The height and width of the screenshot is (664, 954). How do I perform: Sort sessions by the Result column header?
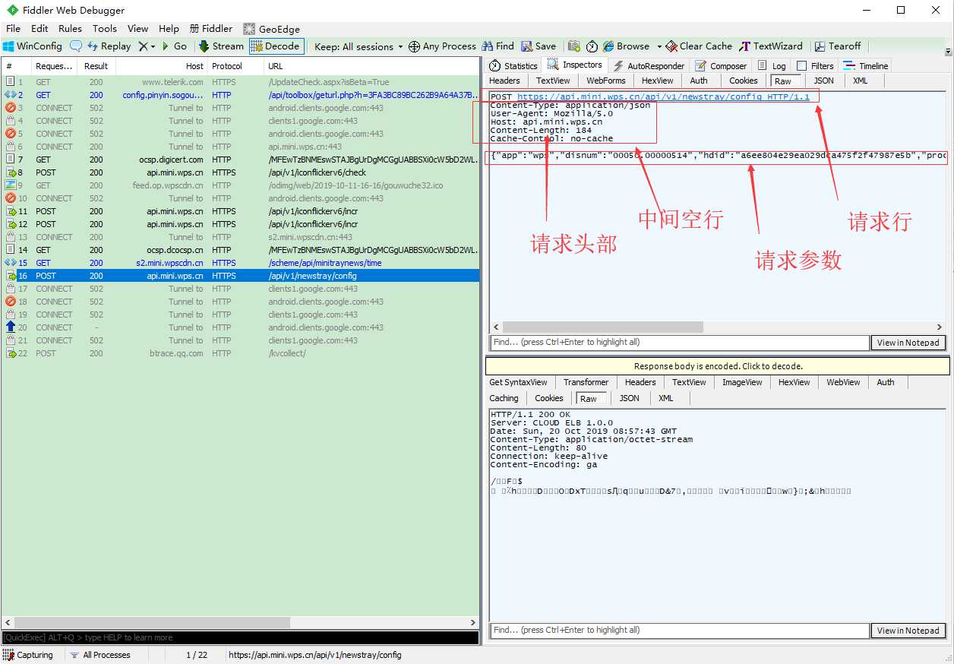96,66
